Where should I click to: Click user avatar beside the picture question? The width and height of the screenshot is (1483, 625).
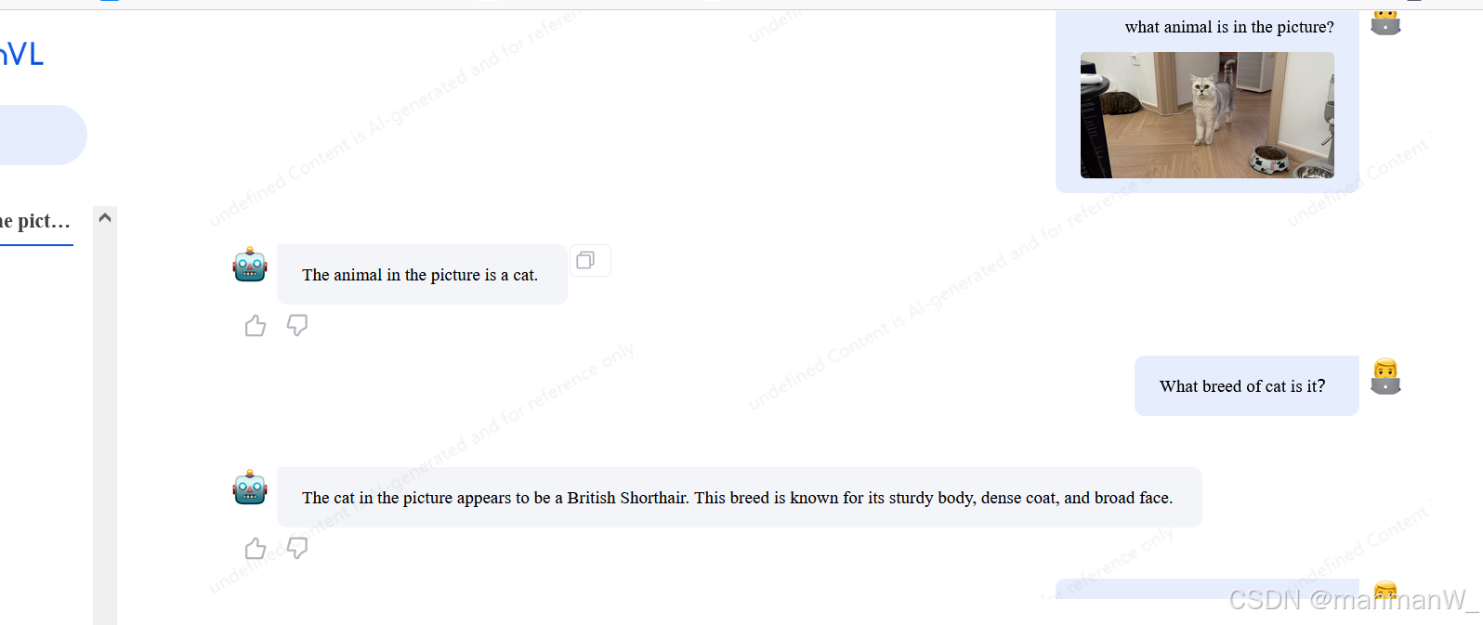click(x=1385, y=22)
